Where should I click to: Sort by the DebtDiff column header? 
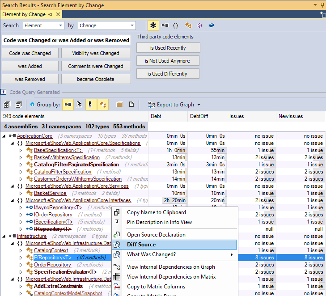coord(207,116)
